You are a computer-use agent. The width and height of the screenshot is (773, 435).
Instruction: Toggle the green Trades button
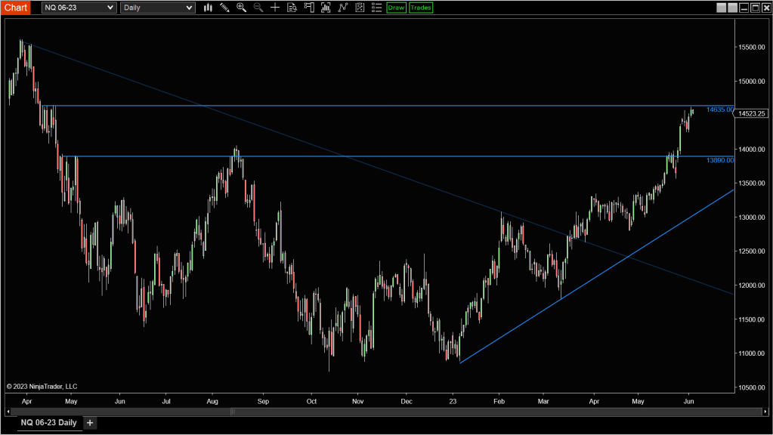[x=421, y=8]
